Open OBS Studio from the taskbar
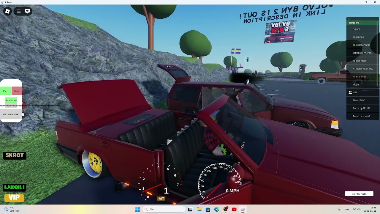The image size is (380, 214). 226,209
